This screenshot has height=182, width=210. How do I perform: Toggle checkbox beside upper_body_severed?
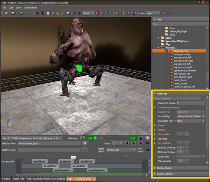[x=166, y=71]
